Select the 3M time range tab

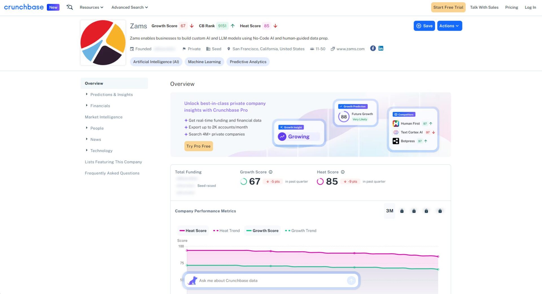click(x=390, y=211)
